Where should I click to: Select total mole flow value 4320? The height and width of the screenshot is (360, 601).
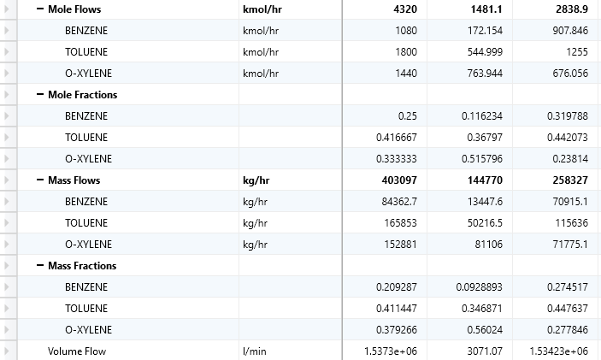(x=405, y=9)
